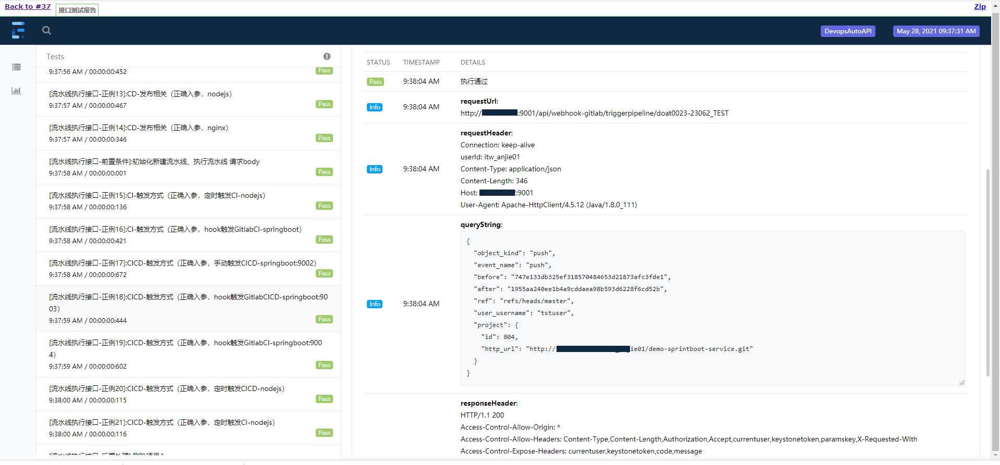1000x465 pixels.
Task: Select test 正例16 hook触发GitlabCI-springboot
Action: pyautogui.click(x=188, y=235)
